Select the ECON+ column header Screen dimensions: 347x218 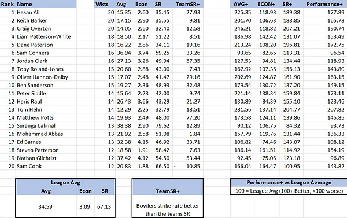[267, 4]
